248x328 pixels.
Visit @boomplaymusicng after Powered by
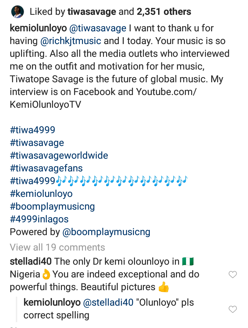106,232
